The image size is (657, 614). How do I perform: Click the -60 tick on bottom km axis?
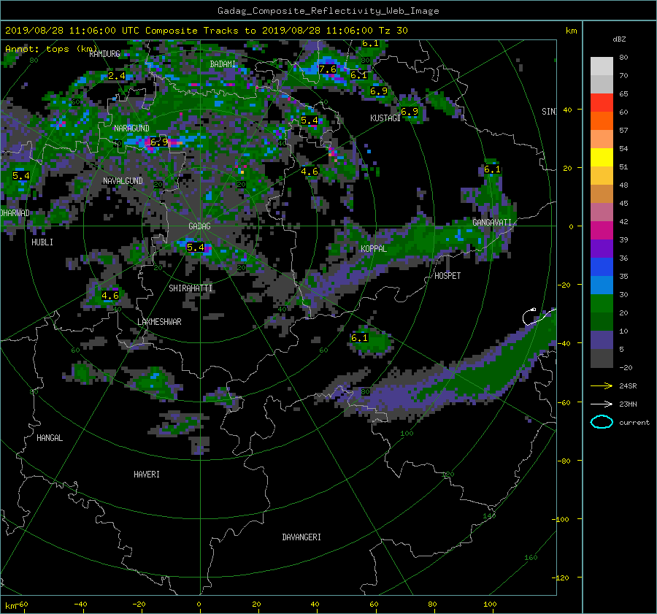click(x=21, y=605)
